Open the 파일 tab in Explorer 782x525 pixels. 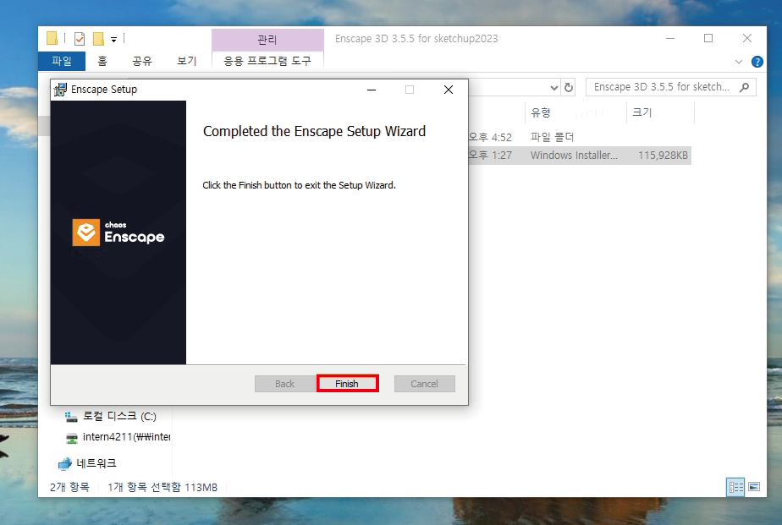(62, 61)
